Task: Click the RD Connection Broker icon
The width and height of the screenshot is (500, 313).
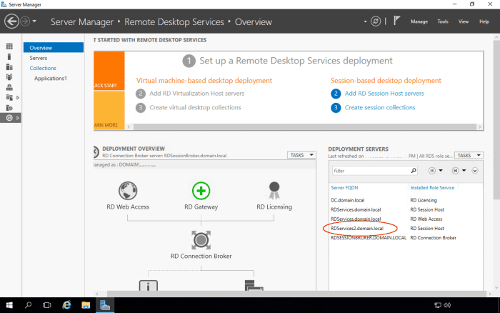Action: tap(201, 240)
